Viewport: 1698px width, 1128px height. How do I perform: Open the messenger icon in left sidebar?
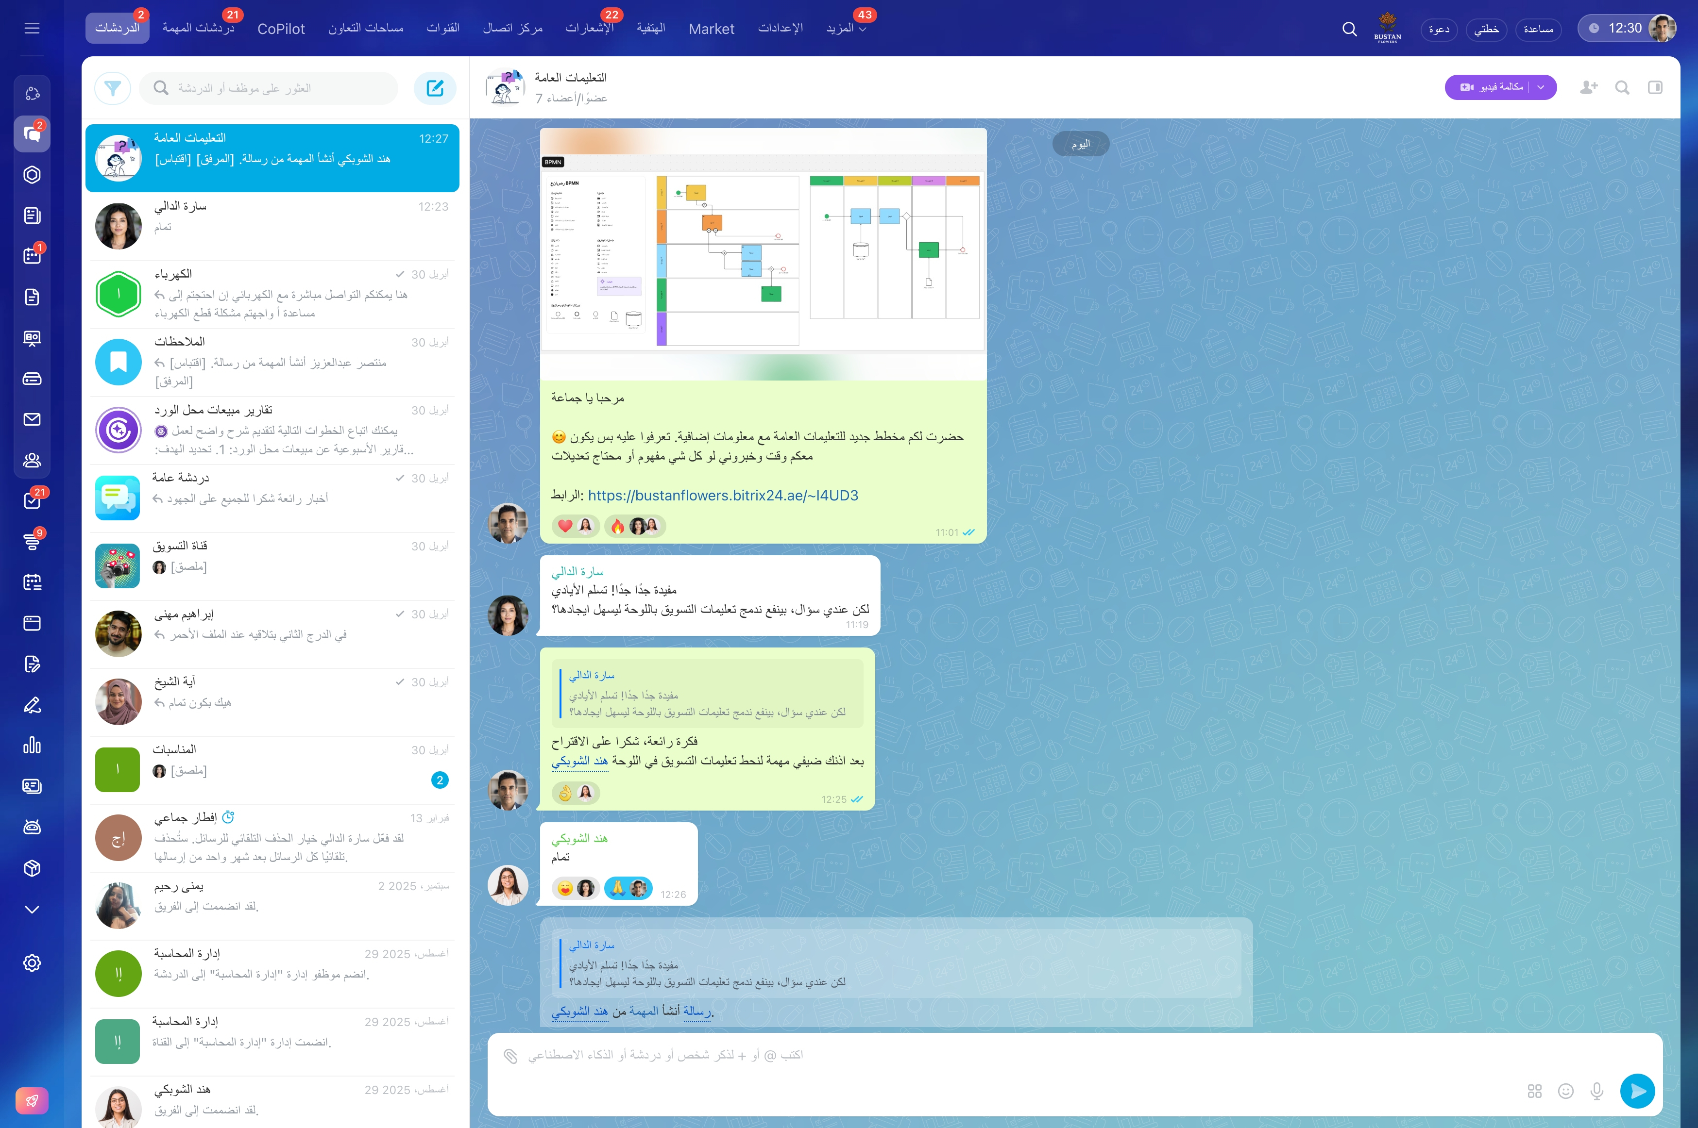[32, 134]
